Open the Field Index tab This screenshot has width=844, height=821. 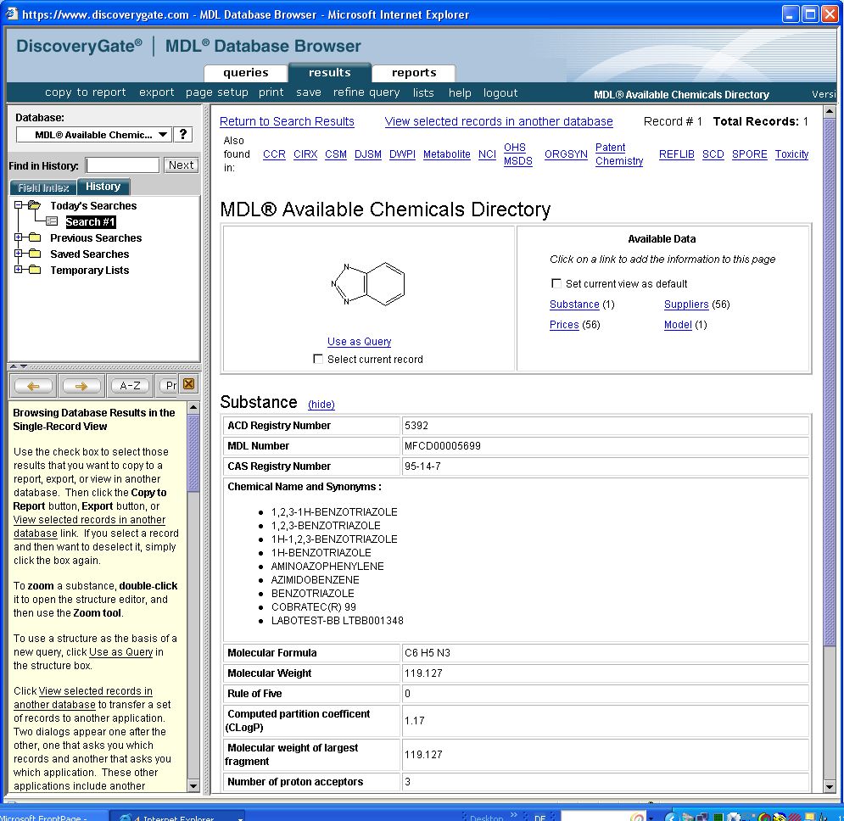[x=43, y=187]
